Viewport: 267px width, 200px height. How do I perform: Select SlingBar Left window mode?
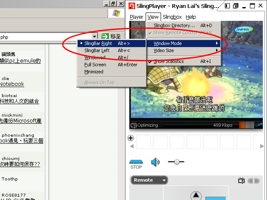pyautogui.click(x=111, y=50)
